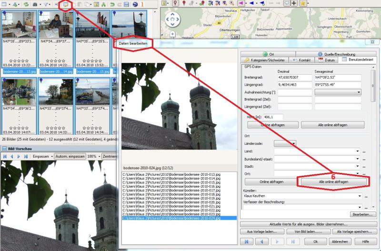Screen dimensions: 381x251
Task: Save changes with the floppy disk icon
Action: tap(126, 4)
